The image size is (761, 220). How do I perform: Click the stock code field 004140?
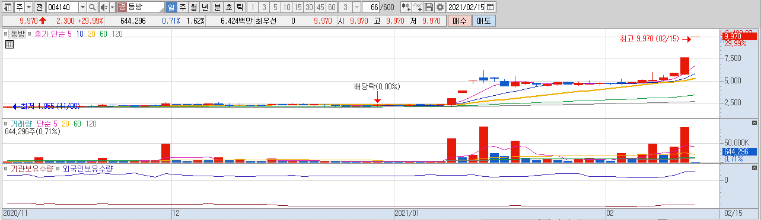62,7
